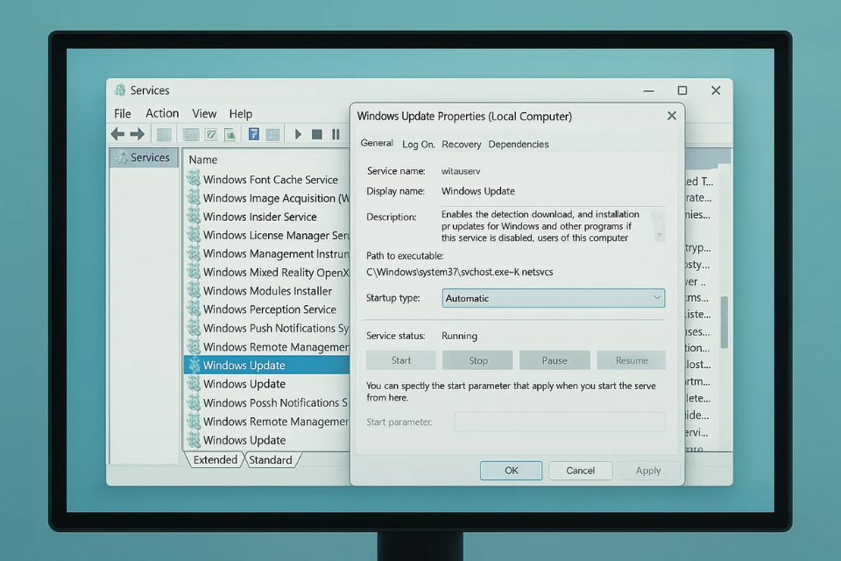This screenshot has width=841, height=561.
Task: Select the Standard view tab
Action: click(271, 459)
